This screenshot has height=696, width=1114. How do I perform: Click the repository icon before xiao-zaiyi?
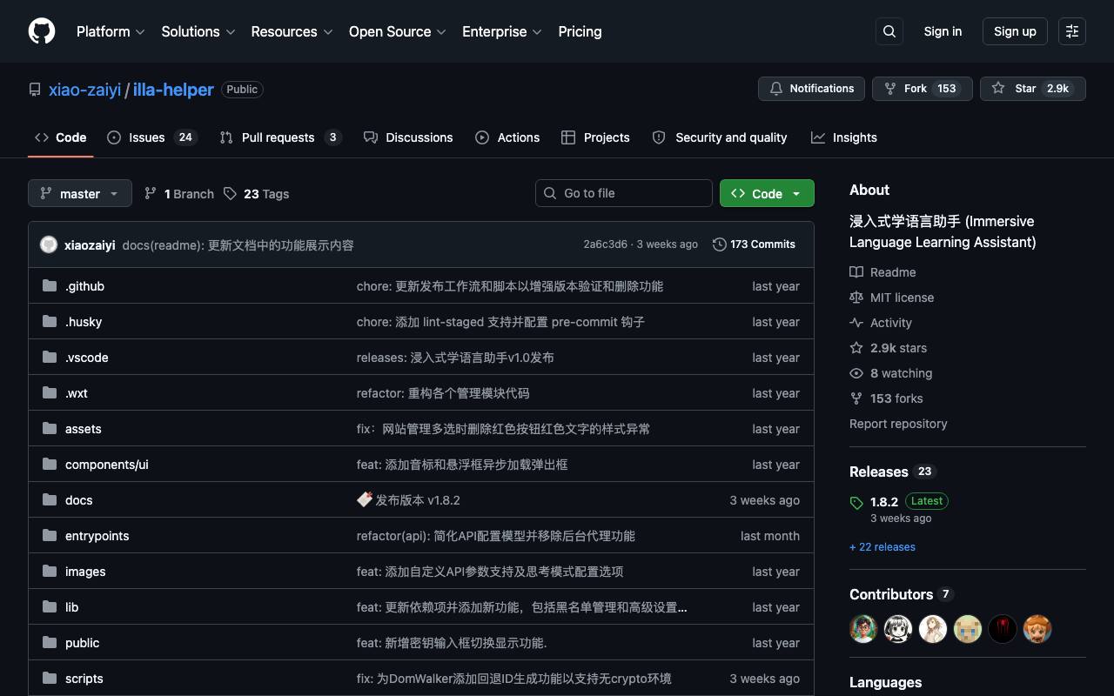coord(35,90)
